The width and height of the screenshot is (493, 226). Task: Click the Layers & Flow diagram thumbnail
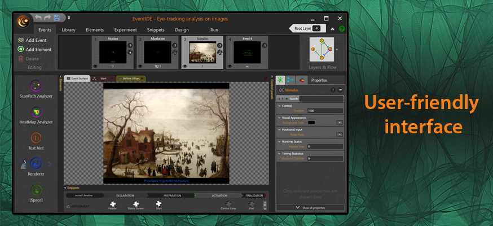coord(322,49)
